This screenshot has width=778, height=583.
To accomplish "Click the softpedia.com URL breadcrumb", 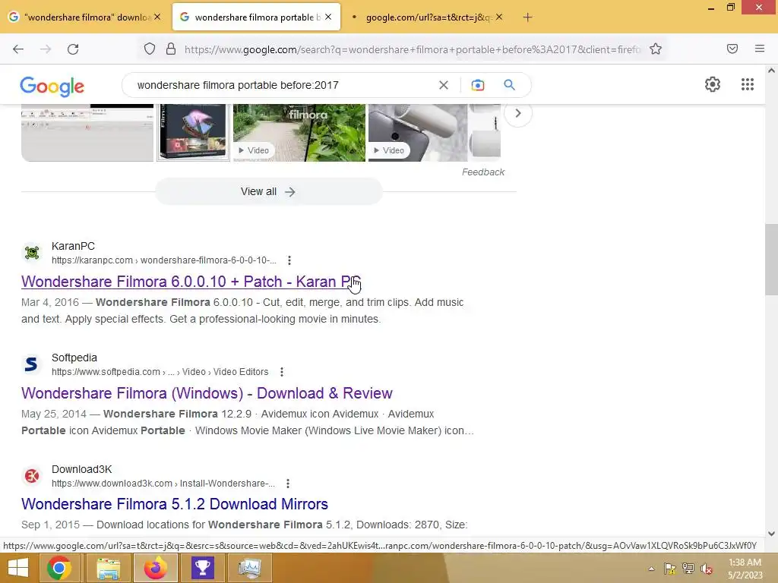I will pos(160,372).
